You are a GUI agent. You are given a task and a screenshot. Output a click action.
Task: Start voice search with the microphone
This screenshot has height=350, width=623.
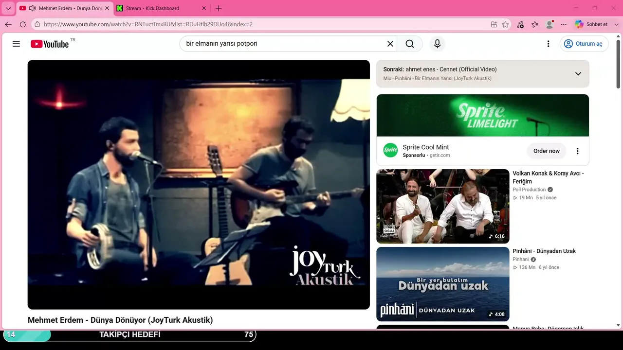click(437, 44)
